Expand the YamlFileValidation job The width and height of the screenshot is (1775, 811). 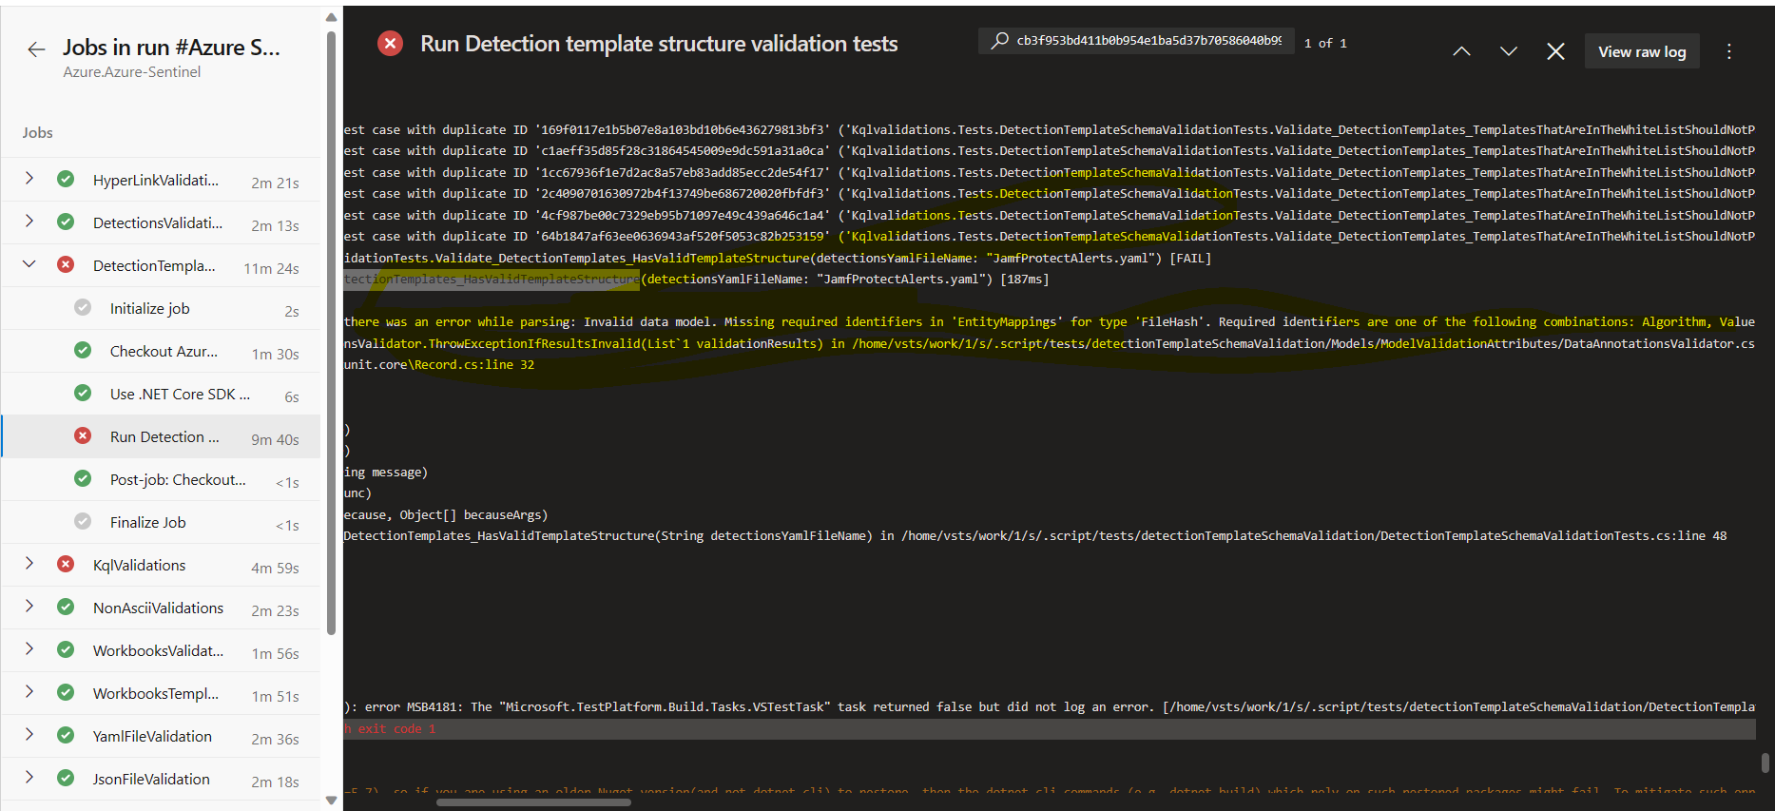click(29, 734)
